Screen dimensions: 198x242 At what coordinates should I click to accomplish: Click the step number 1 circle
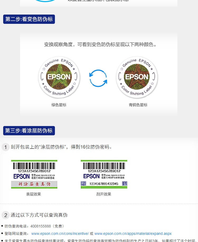coord(6,147)
